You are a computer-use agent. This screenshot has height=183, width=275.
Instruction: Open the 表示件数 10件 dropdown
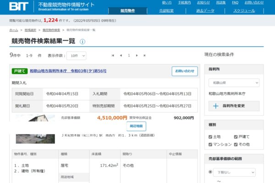[79, 55]
